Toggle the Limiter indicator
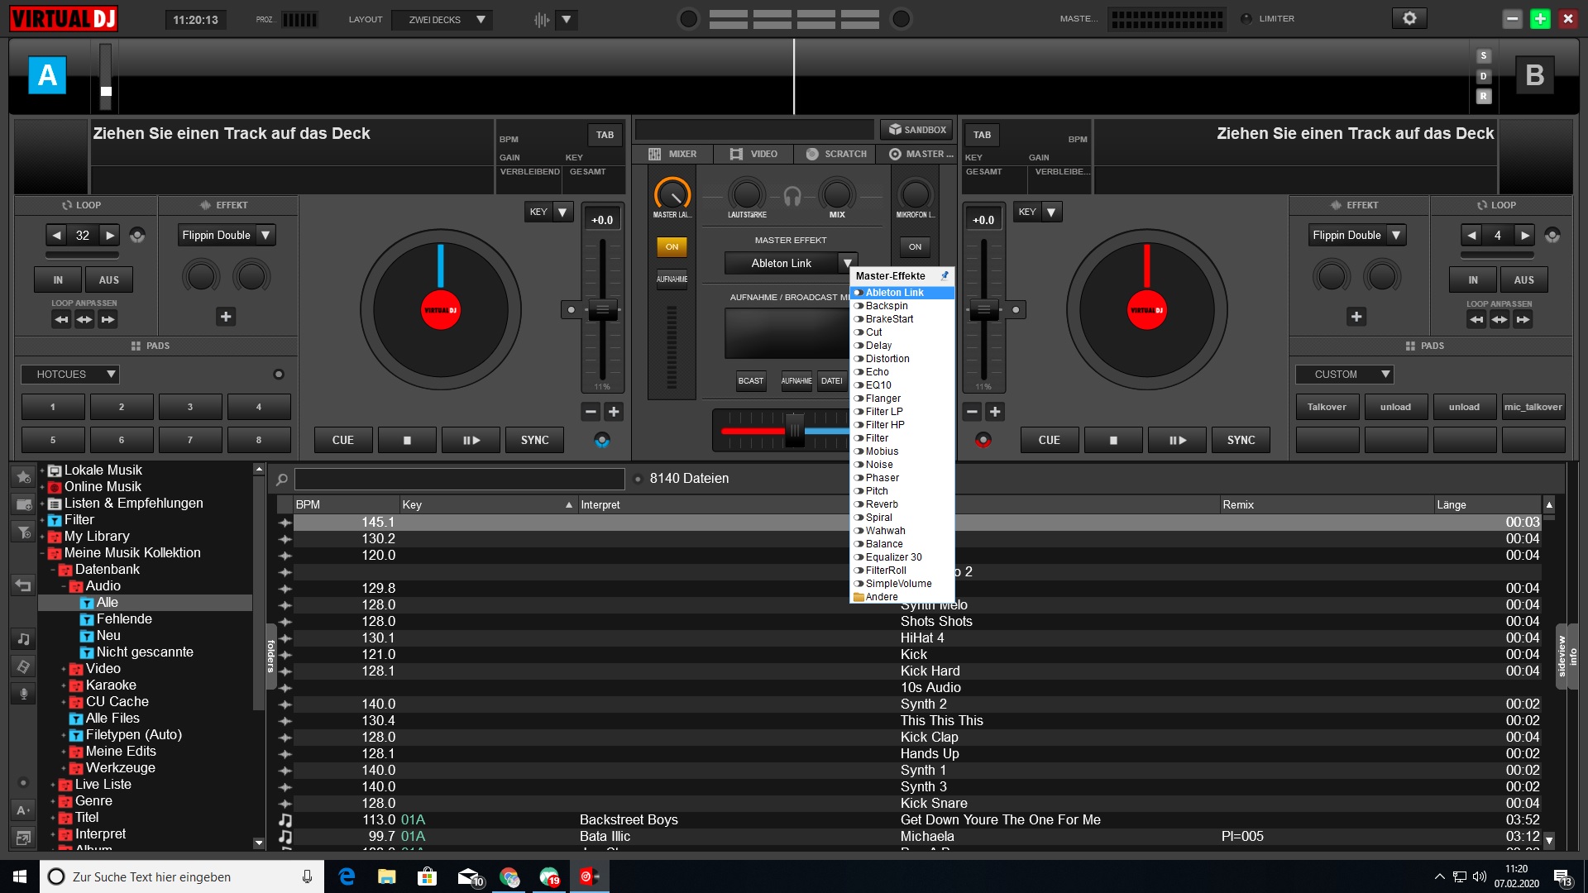The image size is (1588, 893). [x=1246, y=18]
